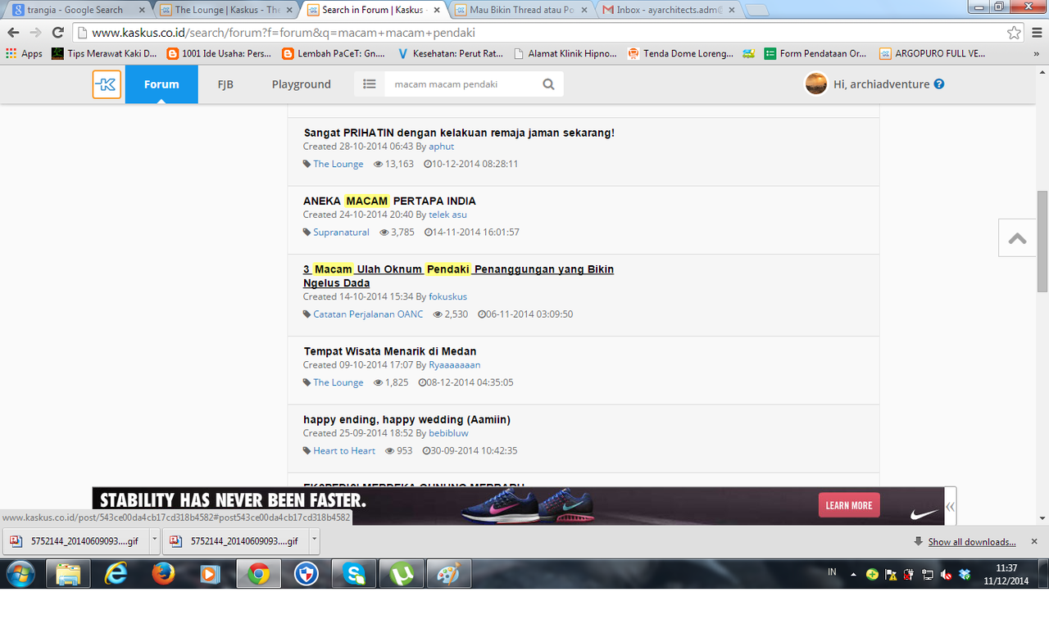Image resolution: width=1049 pixels, height=628 pixels.
Task: Open thread 'Tempat Wisata Menarik di Medan'
Action: (x=390, y=351)
